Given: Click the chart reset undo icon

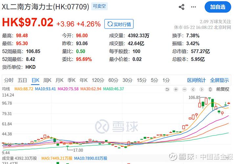Looking at the screenshot, I should click(167, 89).
